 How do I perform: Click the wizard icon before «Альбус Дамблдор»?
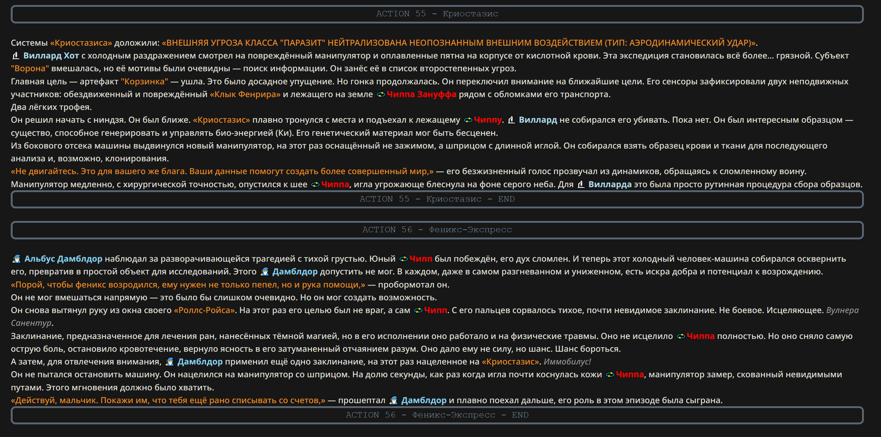[16, 259]
